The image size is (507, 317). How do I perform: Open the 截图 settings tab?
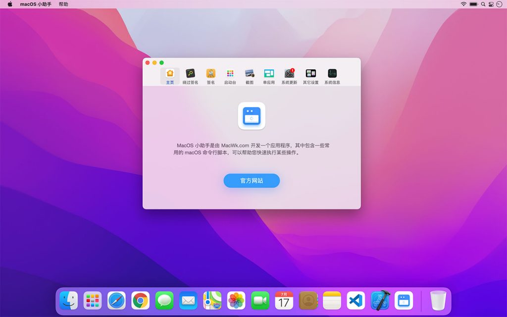coord(250,76)
